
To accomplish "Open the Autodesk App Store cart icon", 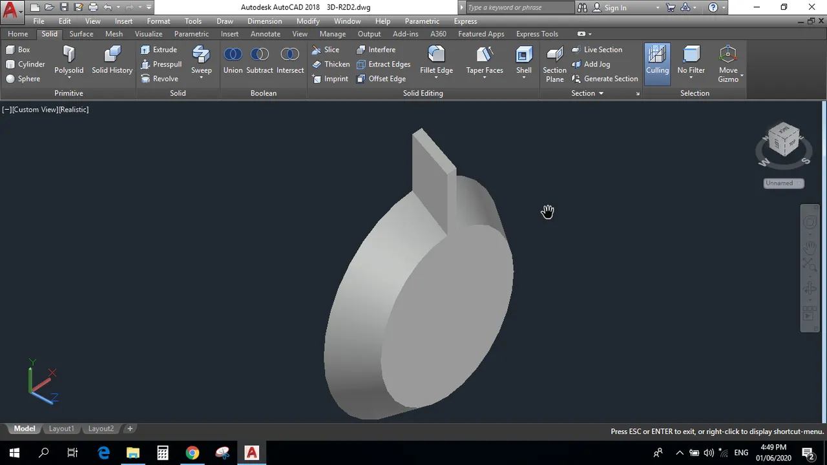I will tap(671, 8).
